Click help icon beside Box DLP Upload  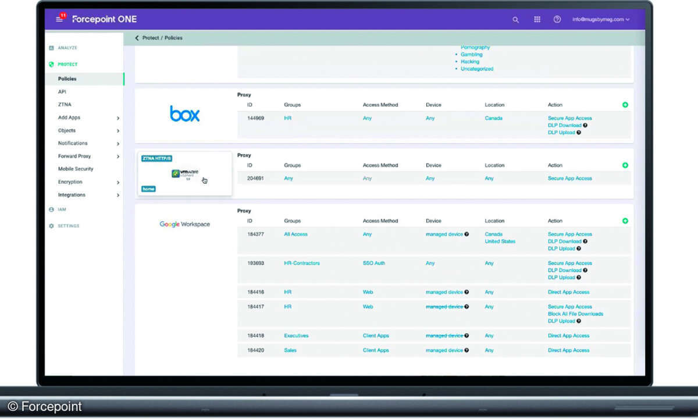click(578, 132)
